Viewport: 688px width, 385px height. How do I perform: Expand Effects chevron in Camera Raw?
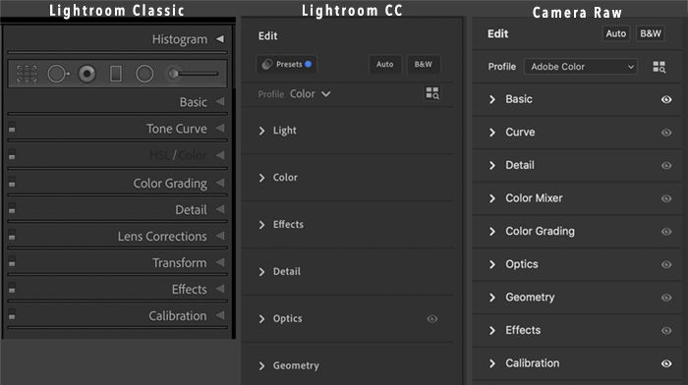(x=492, y=330)
